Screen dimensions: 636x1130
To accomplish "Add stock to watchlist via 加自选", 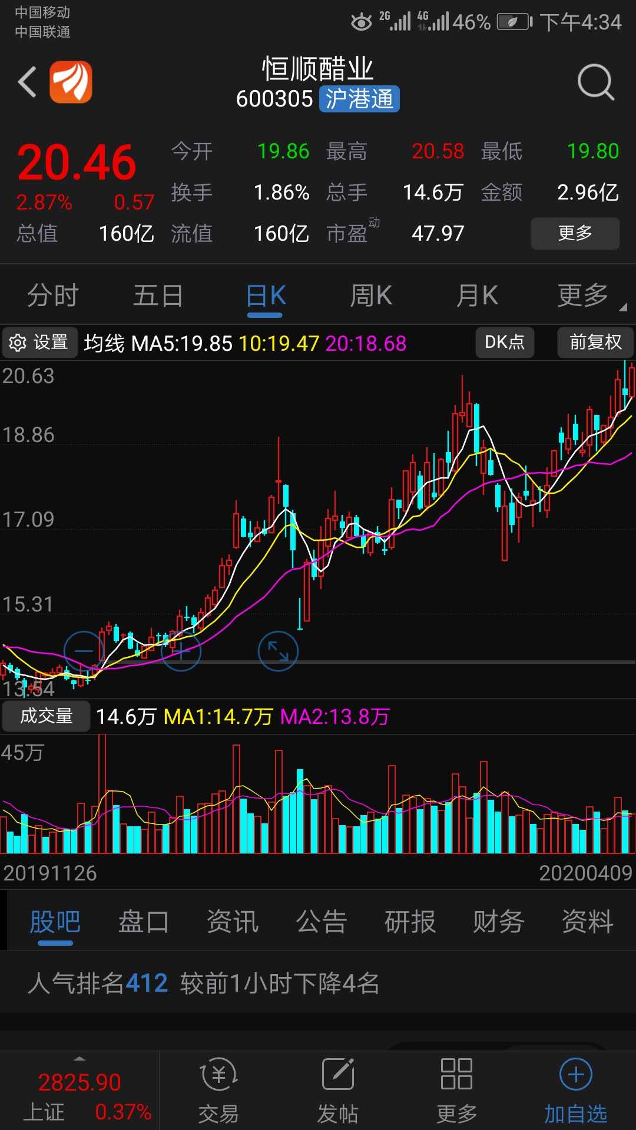I will 575,1090.
